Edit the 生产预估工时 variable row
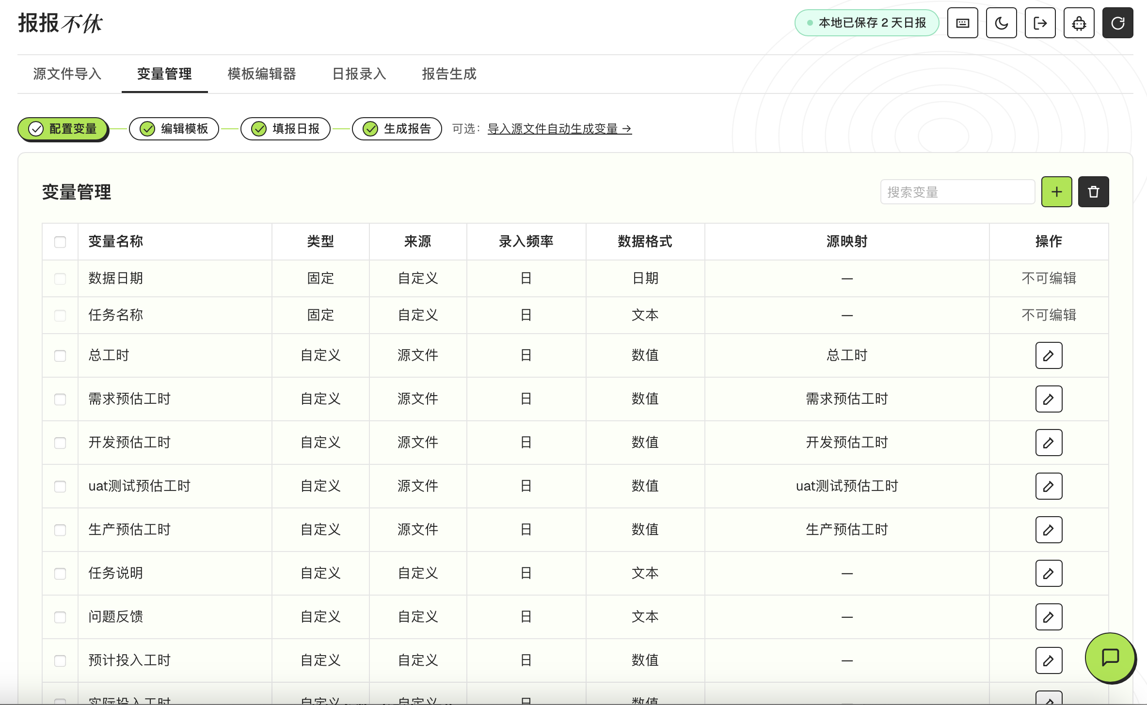Screen dimensions: 1147x705 [1049, 530]
